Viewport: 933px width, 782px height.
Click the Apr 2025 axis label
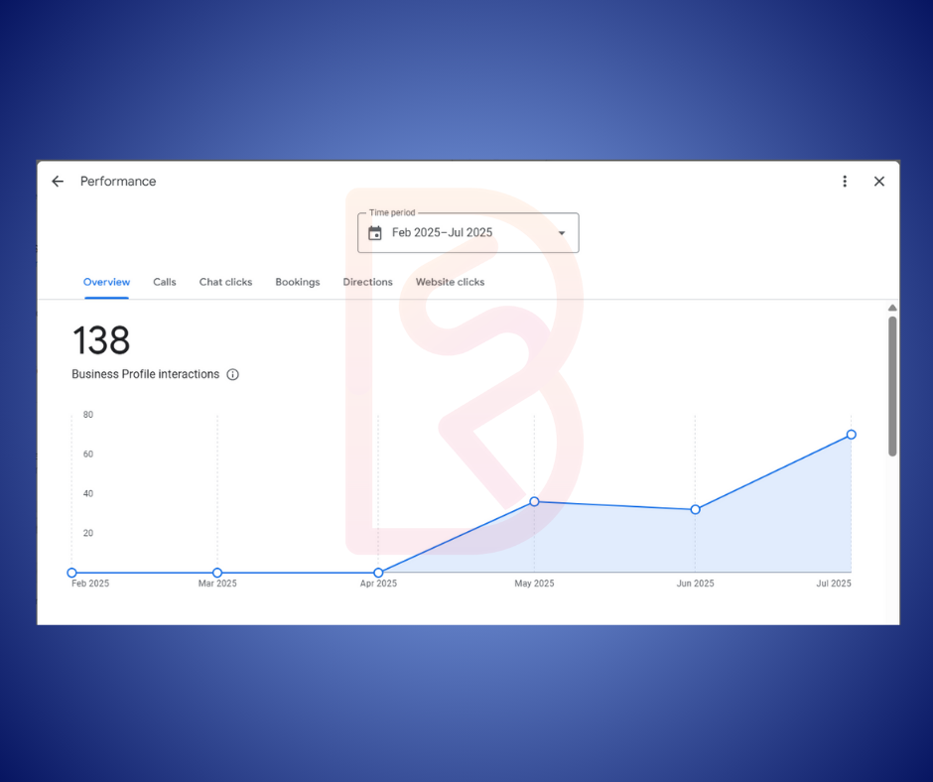[x=378, y=584]
